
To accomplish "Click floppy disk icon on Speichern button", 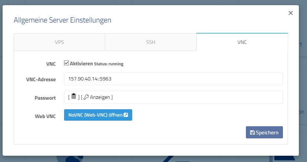I will tap(252, 132).
